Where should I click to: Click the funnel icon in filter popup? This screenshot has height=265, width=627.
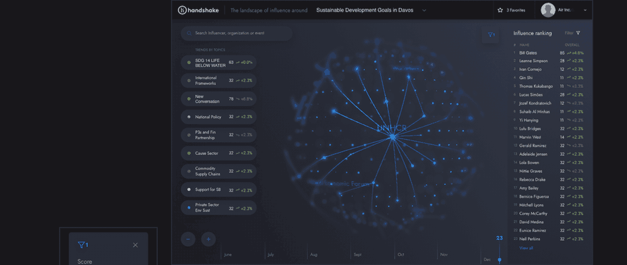point(82,245)
